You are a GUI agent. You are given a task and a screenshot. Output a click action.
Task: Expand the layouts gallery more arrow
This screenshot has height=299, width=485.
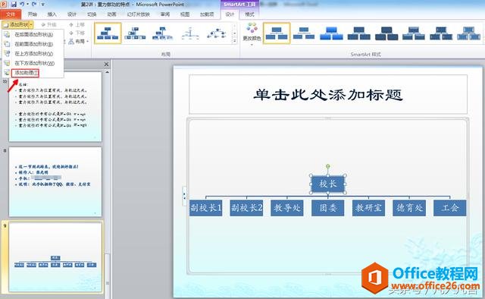pos(235,41)
